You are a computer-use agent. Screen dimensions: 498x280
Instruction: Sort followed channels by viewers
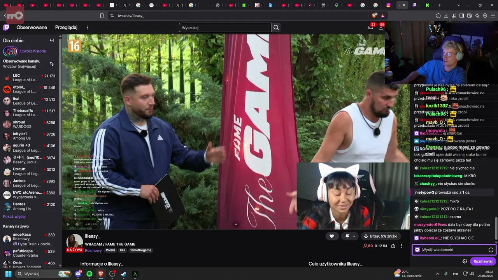point(51,64)
